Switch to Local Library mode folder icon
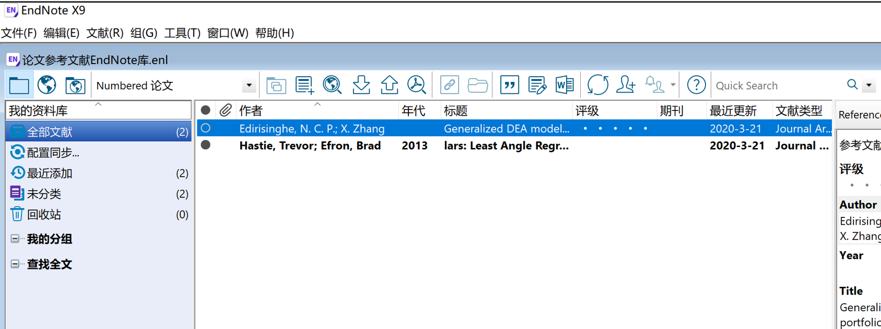 pyautogui.click(x=19, y=85)
